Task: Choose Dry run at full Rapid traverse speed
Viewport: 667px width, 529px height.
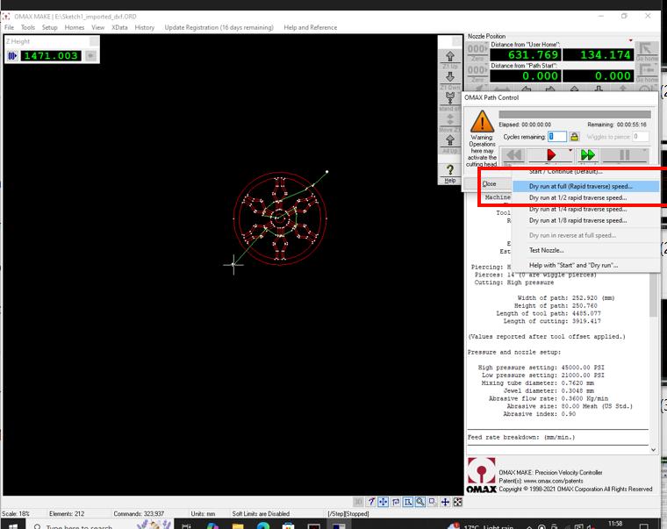Action: point(586,186)
